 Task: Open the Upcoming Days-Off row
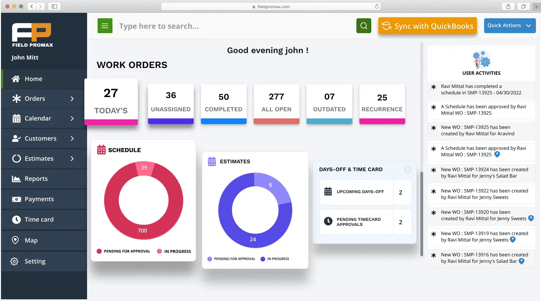coord(366,192)
